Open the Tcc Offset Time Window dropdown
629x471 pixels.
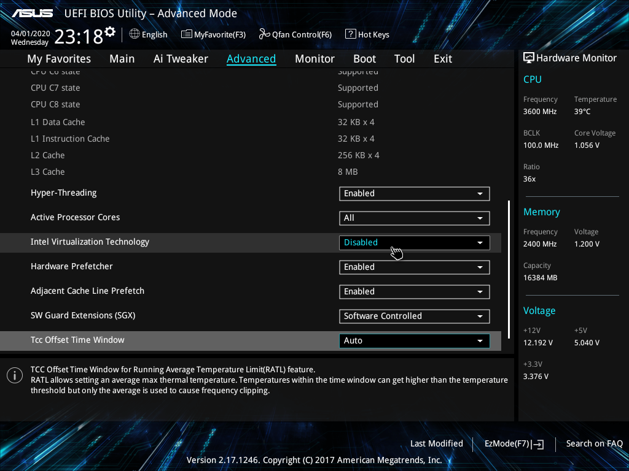pyautogui.click(x=415, y=341)
